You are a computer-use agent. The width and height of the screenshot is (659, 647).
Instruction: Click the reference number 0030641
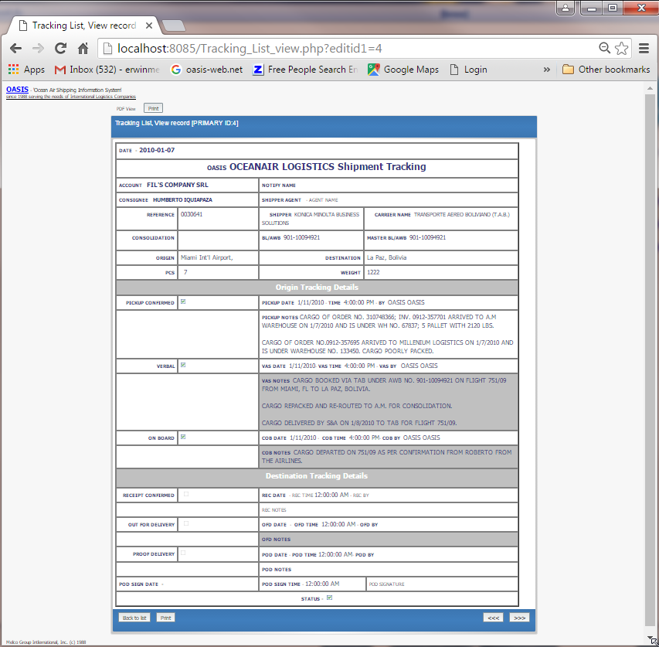coord(192,214)
